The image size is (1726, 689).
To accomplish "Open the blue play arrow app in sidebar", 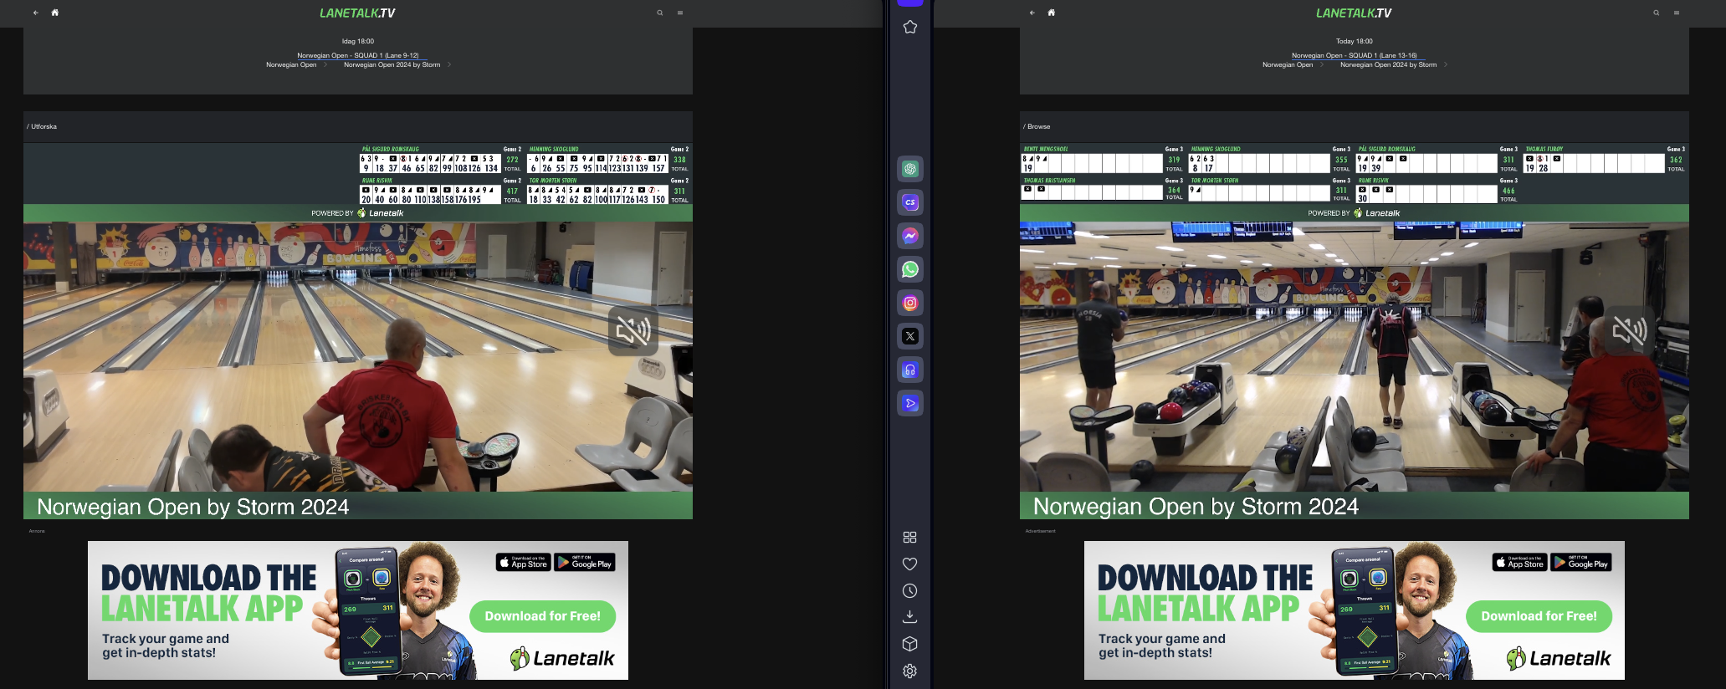I will (910, 403).
